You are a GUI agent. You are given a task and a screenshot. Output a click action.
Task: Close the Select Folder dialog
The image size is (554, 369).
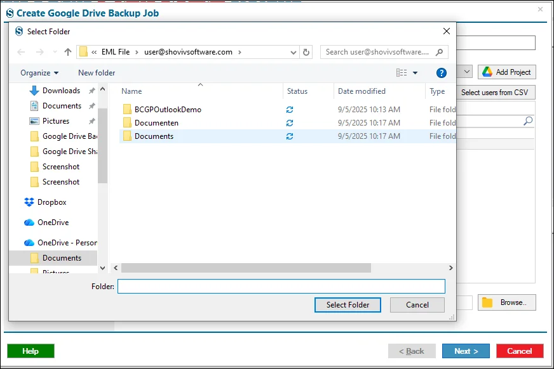click(x=447, y=31)
